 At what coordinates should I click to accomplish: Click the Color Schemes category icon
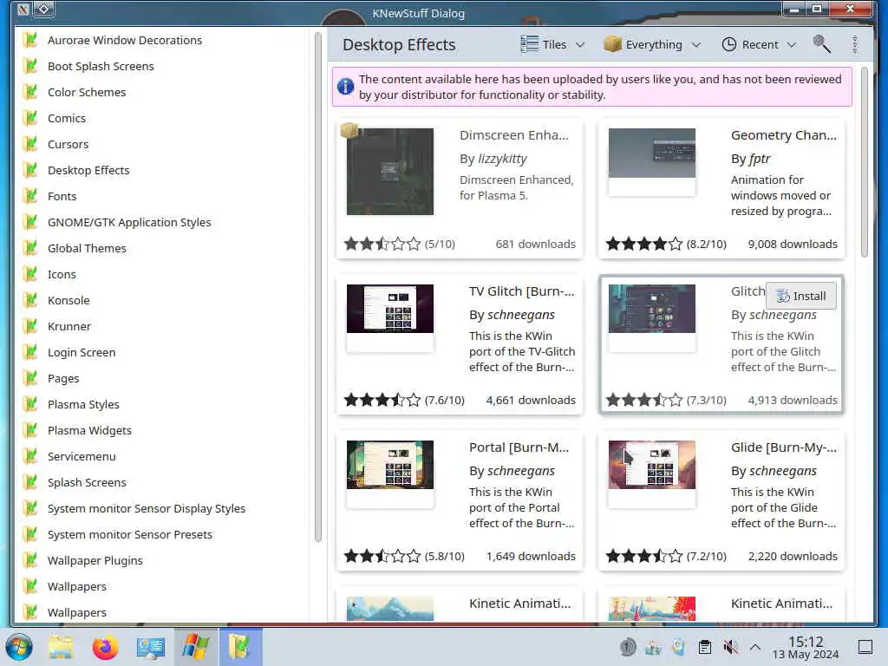pyautogui.click(x=30, y=92)
